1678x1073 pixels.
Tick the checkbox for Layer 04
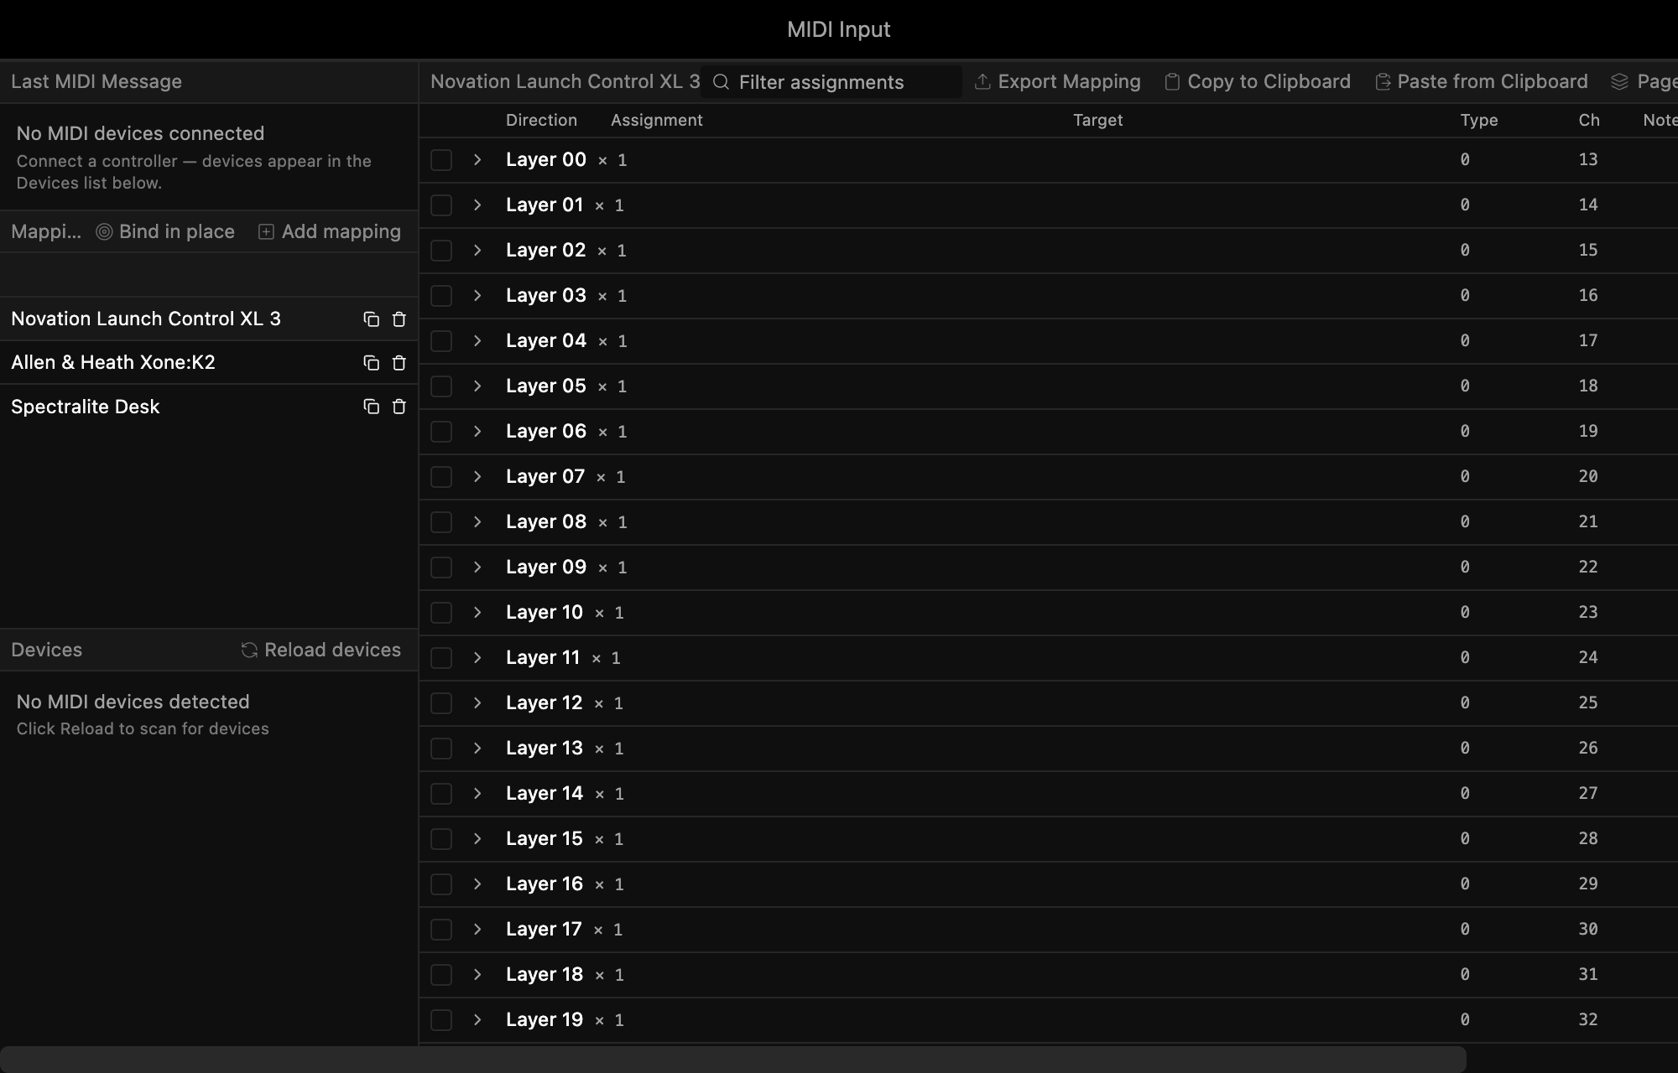(441, 341)
